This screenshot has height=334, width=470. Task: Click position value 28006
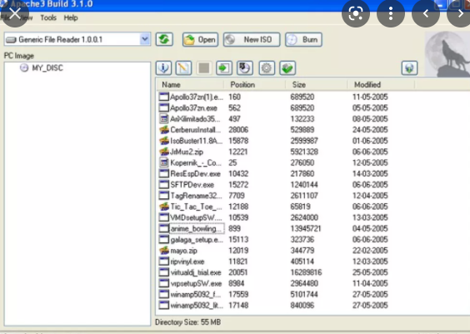(x=238, y=130)
